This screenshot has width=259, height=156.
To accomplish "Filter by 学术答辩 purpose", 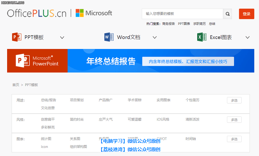I will (x=134, y=100).
